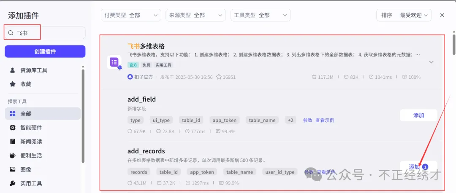
Task: Select the 便利生活 category
Action: click(43, 155)
